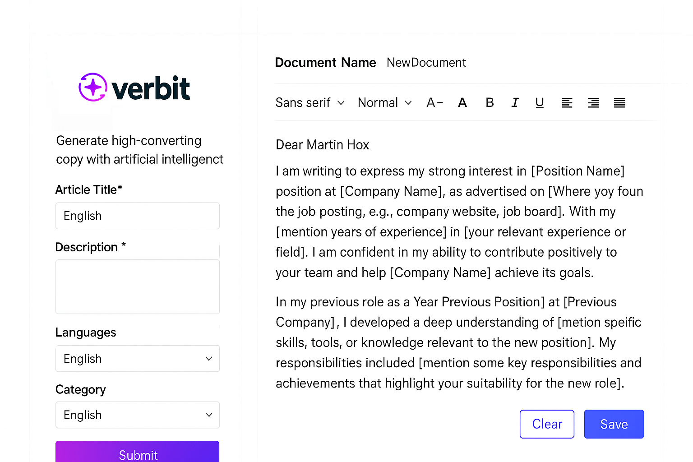
Task: Open the Languages dropdown
Action: (138, 359)
